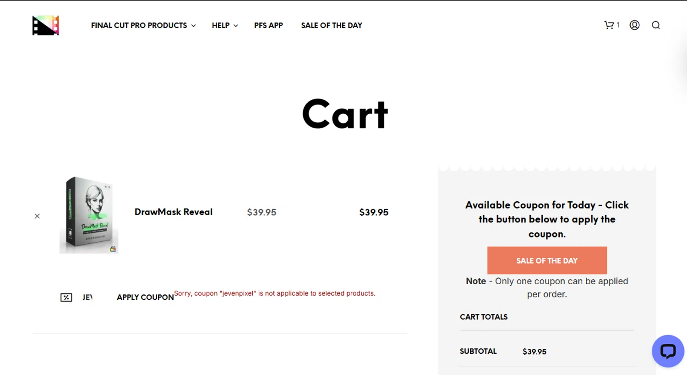687x375 pixels.
Task: Click the Cart Totals subtotal amount $39.95
Action: (534, 352)
